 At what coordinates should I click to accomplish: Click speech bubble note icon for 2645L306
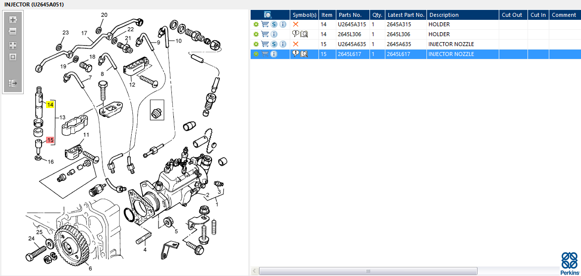[295, 34]
